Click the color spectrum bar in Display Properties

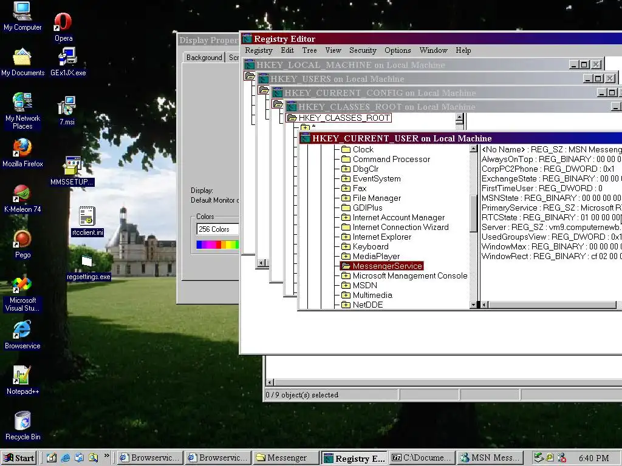(x=217, y=245)
